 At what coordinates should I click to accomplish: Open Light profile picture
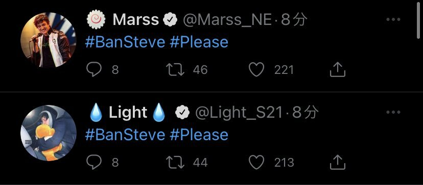pyautogui.click(x=49, y=133)
